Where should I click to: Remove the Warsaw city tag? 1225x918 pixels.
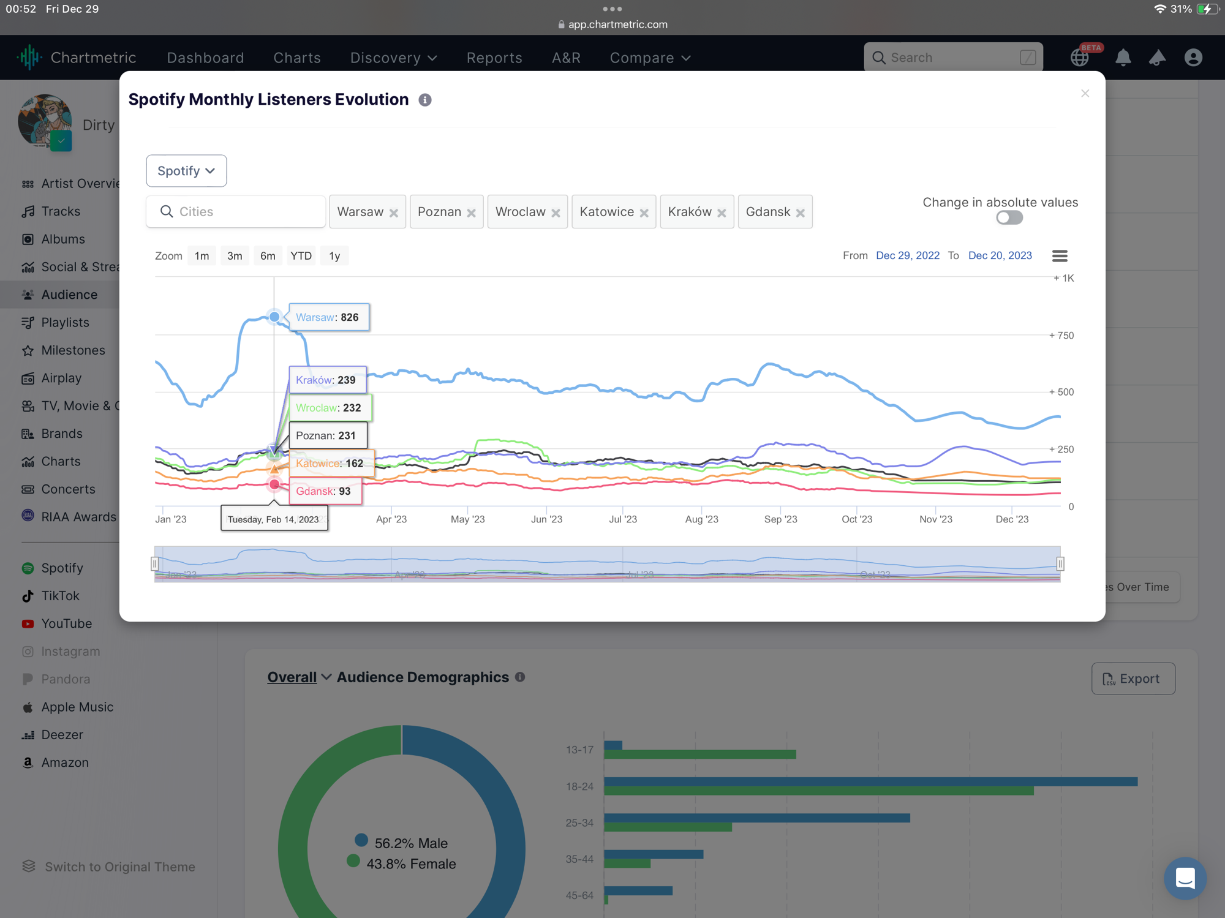click(x=394, y=213)
